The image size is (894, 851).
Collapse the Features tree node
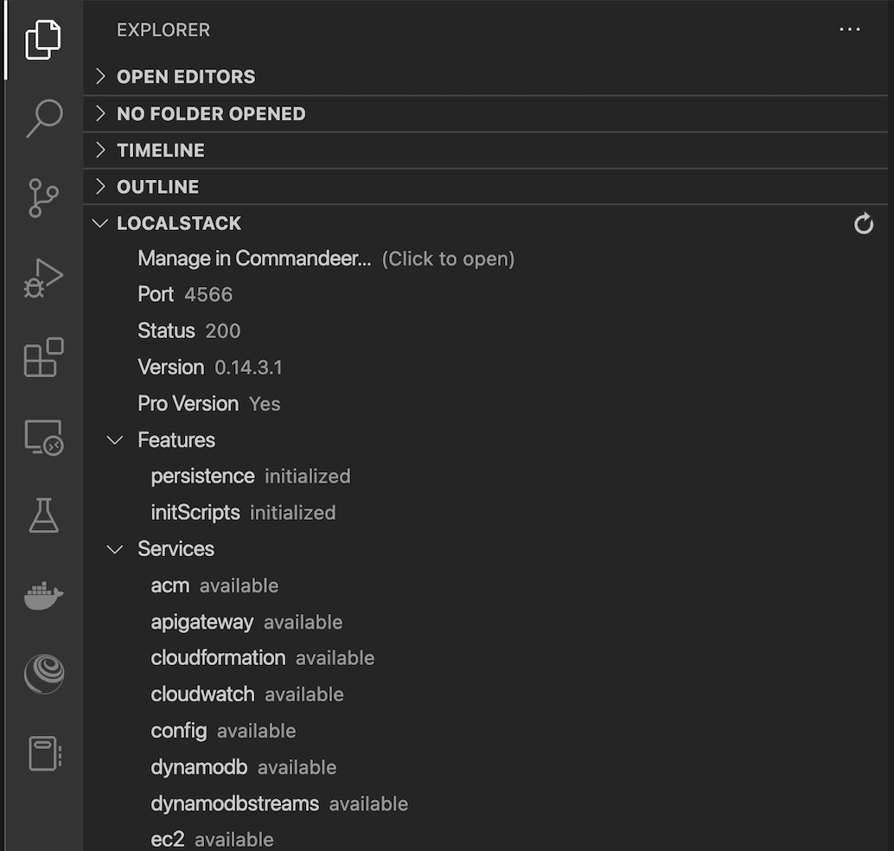(x=115, y=440)
